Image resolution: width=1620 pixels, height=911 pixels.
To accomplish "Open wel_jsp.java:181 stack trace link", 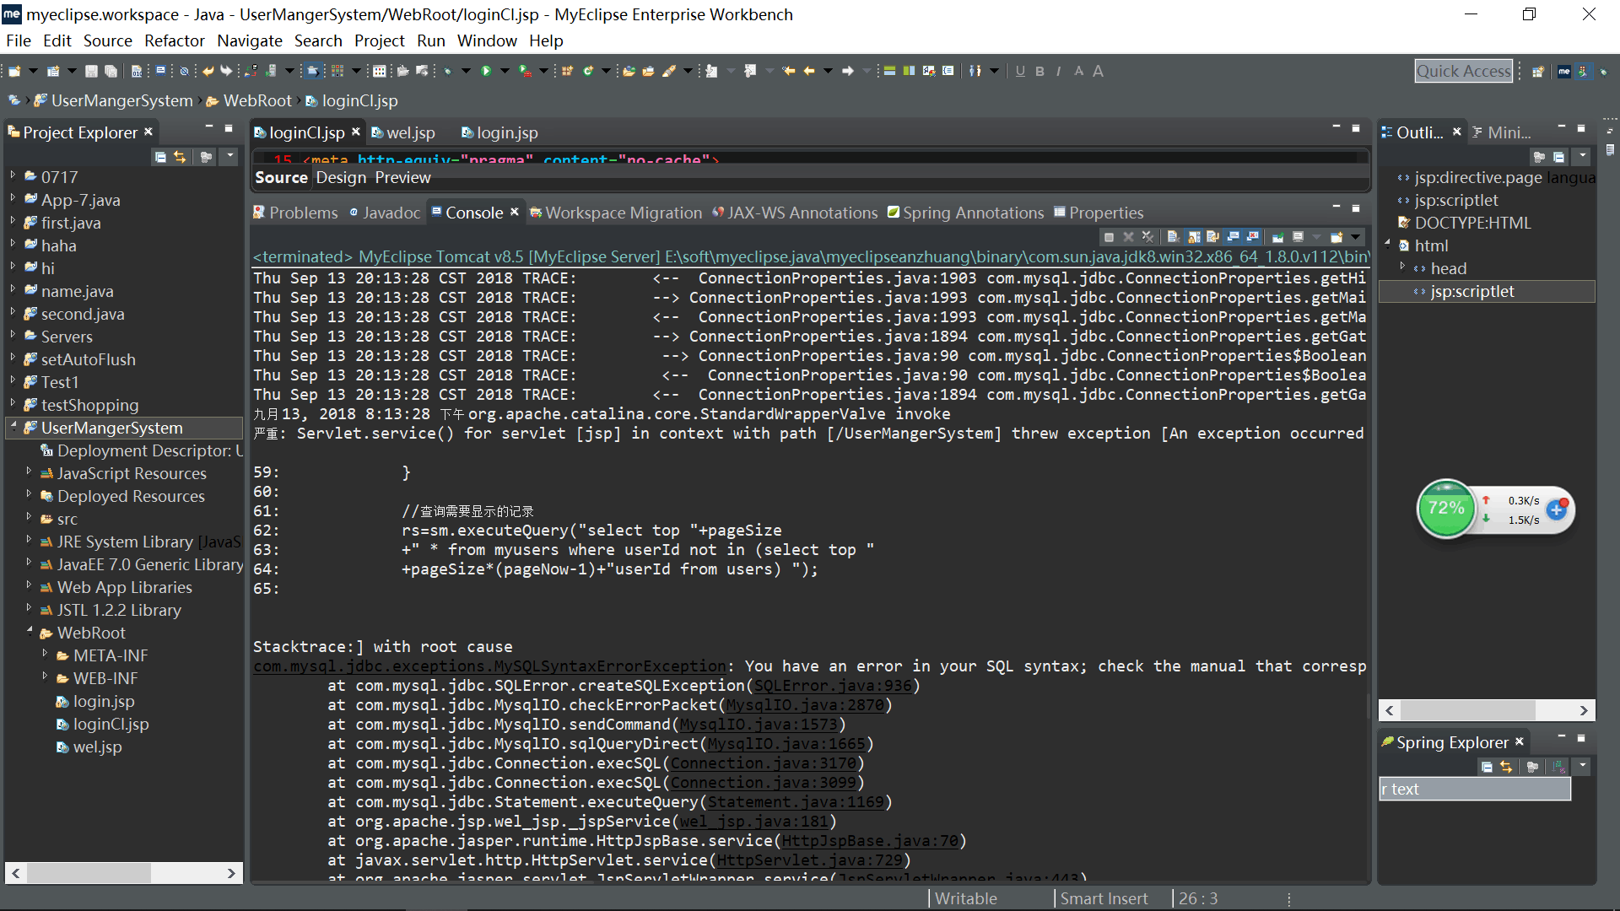I will (753, 822).
